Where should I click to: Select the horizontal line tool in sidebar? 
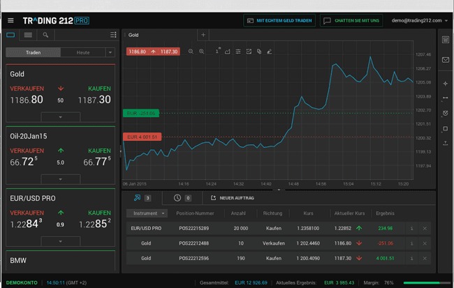[x=446, y=98]
